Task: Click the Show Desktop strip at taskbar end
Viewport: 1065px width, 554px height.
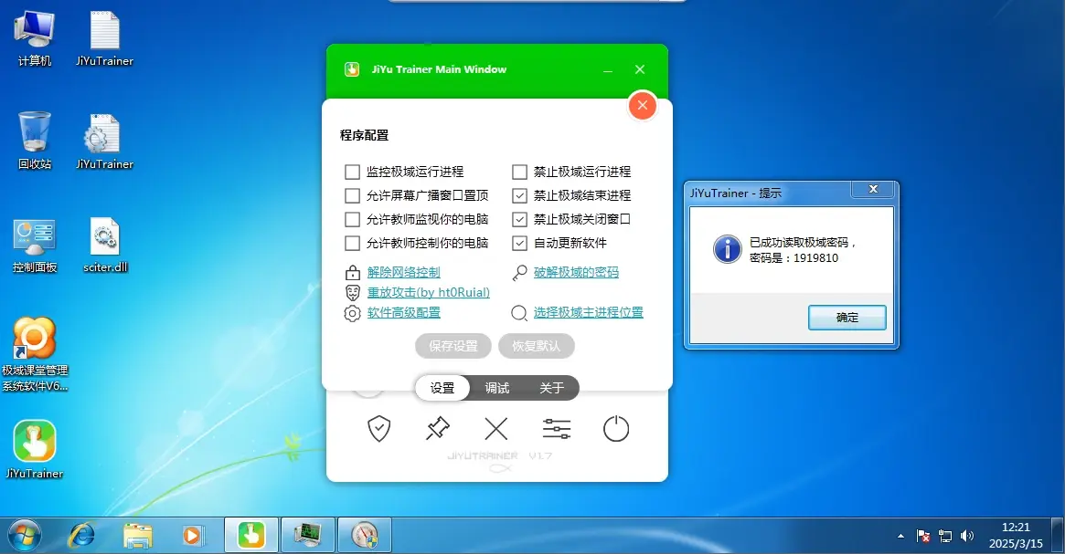Action: click(x=1057, y=536)
